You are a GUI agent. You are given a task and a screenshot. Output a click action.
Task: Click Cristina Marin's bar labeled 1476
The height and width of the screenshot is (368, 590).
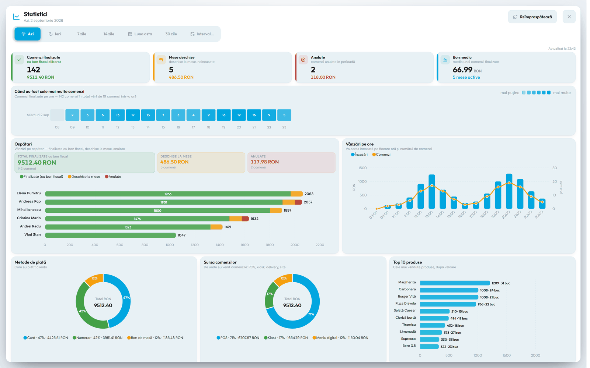(137, 219)
